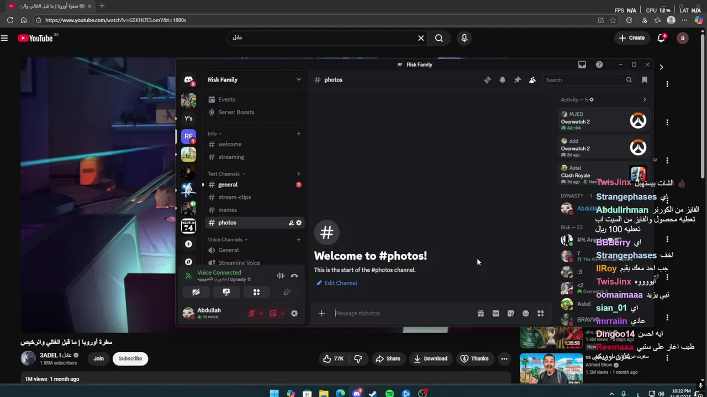Image resolution: width=707 pixels, height=397 pixels.
Task: Invite people to #photos channel icon
Action: (x=291, y=223)
